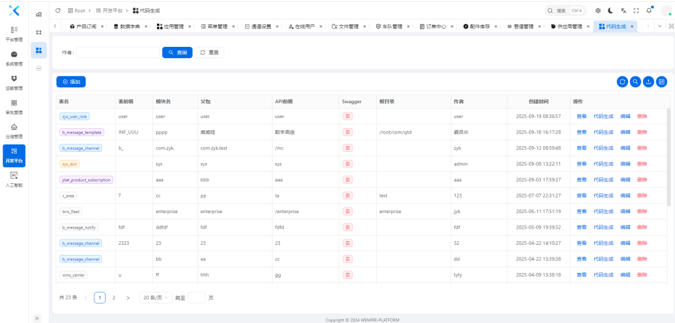Click the page reload icon beside Root

click(58, 11)
